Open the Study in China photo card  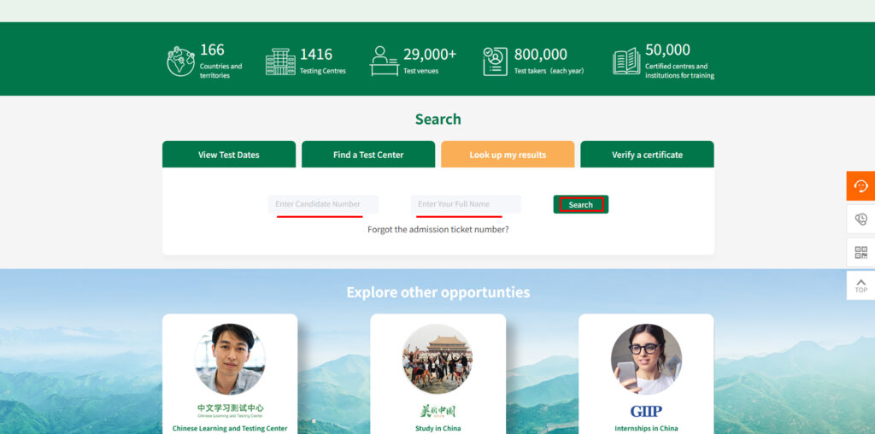coord(437,376)
